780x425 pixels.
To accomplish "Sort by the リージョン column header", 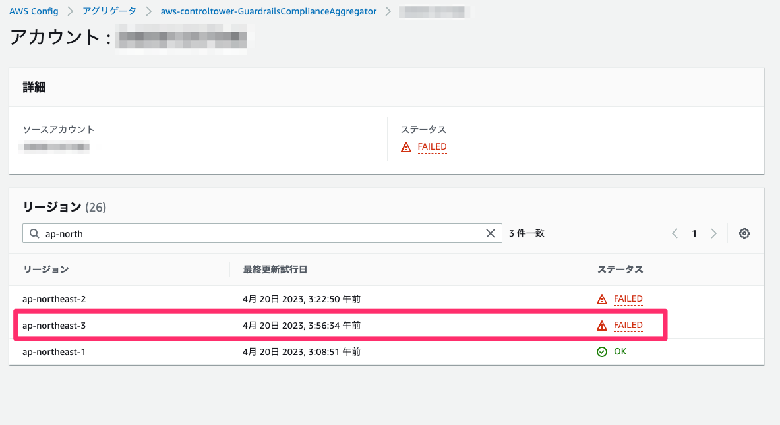I will [x=46, y=269].
